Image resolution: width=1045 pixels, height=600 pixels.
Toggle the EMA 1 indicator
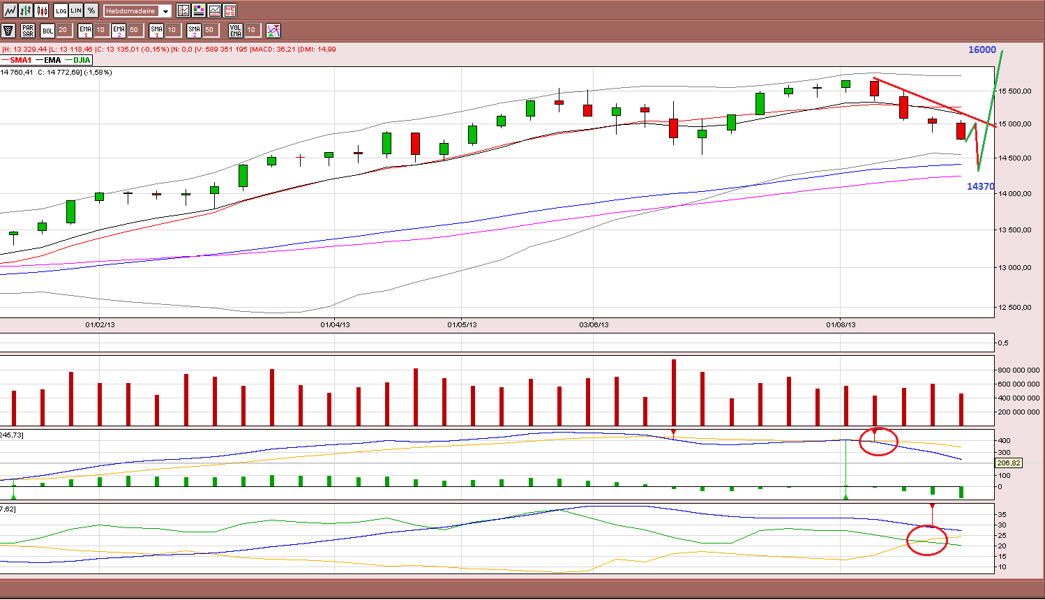click(85, 31)
